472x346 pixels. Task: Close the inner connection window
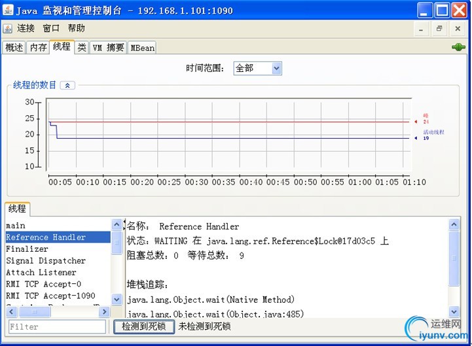pos(458,29)
